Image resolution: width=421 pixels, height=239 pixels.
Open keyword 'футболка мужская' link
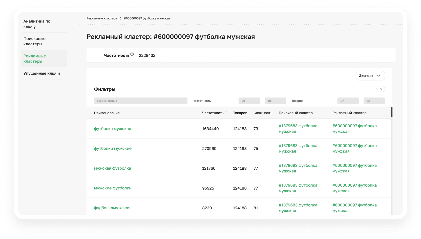[x=113, y=129]
